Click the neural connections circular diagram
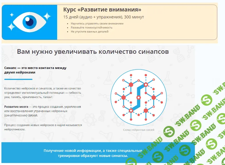This screenshot has width=225, height=165. 138,97
